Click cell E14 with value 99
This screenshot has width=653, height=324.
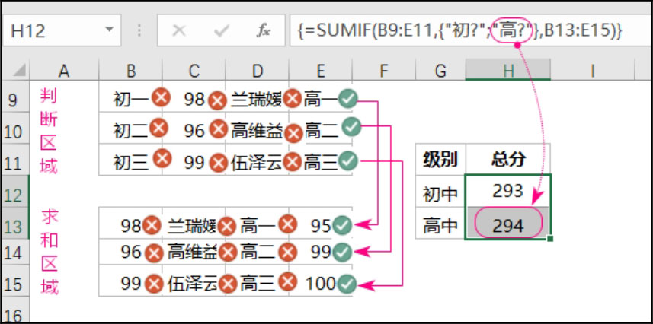click(x=320, y=252)
